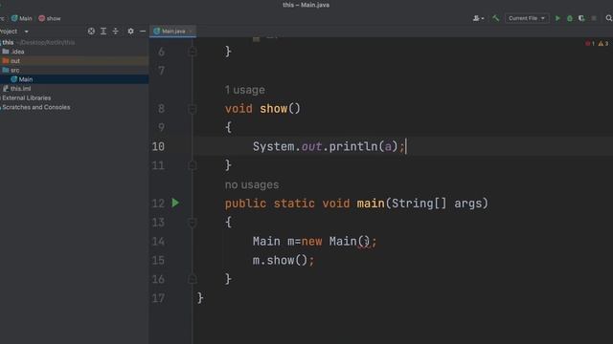
Task: Click the fold end marker on line 16
Action: [192, 279]
